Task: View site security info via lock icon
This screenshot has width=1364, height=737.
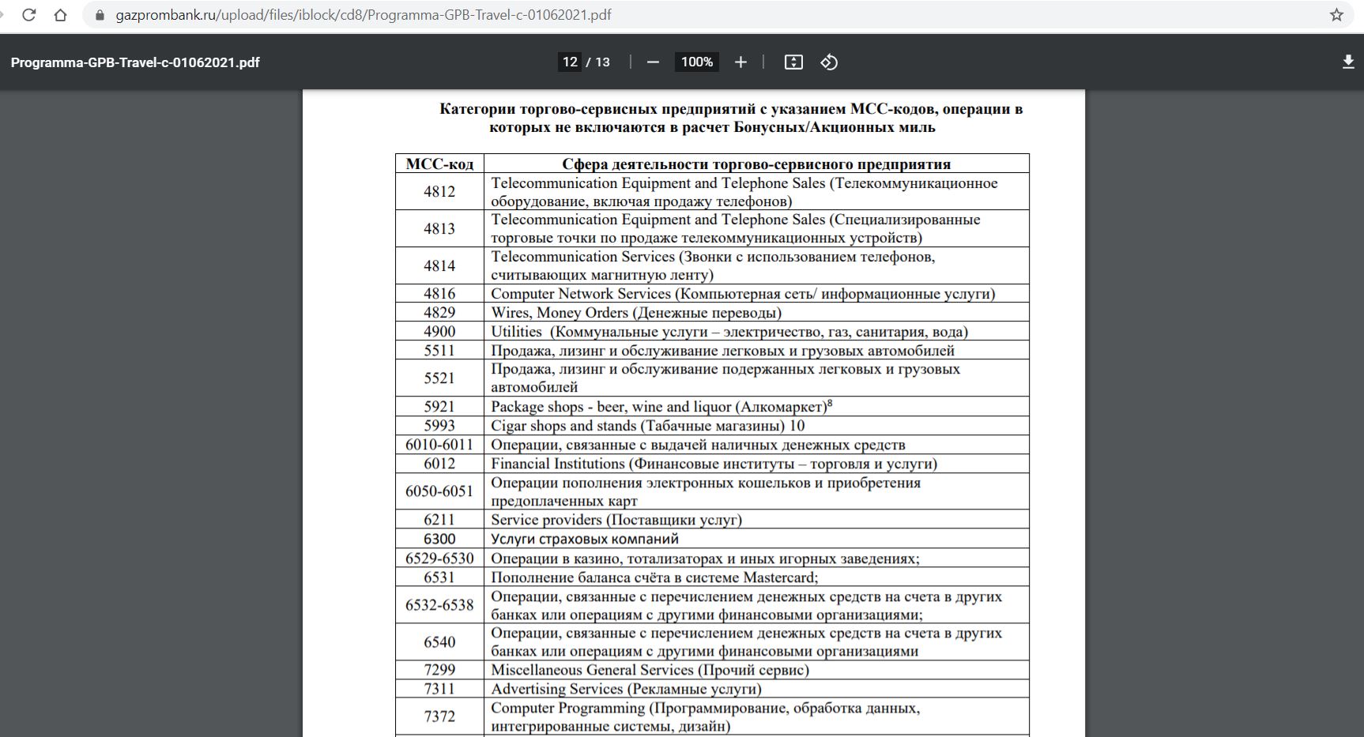Action: click(100, 15)
